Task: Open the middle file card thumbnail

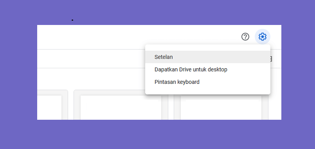Action: (121, 105)
